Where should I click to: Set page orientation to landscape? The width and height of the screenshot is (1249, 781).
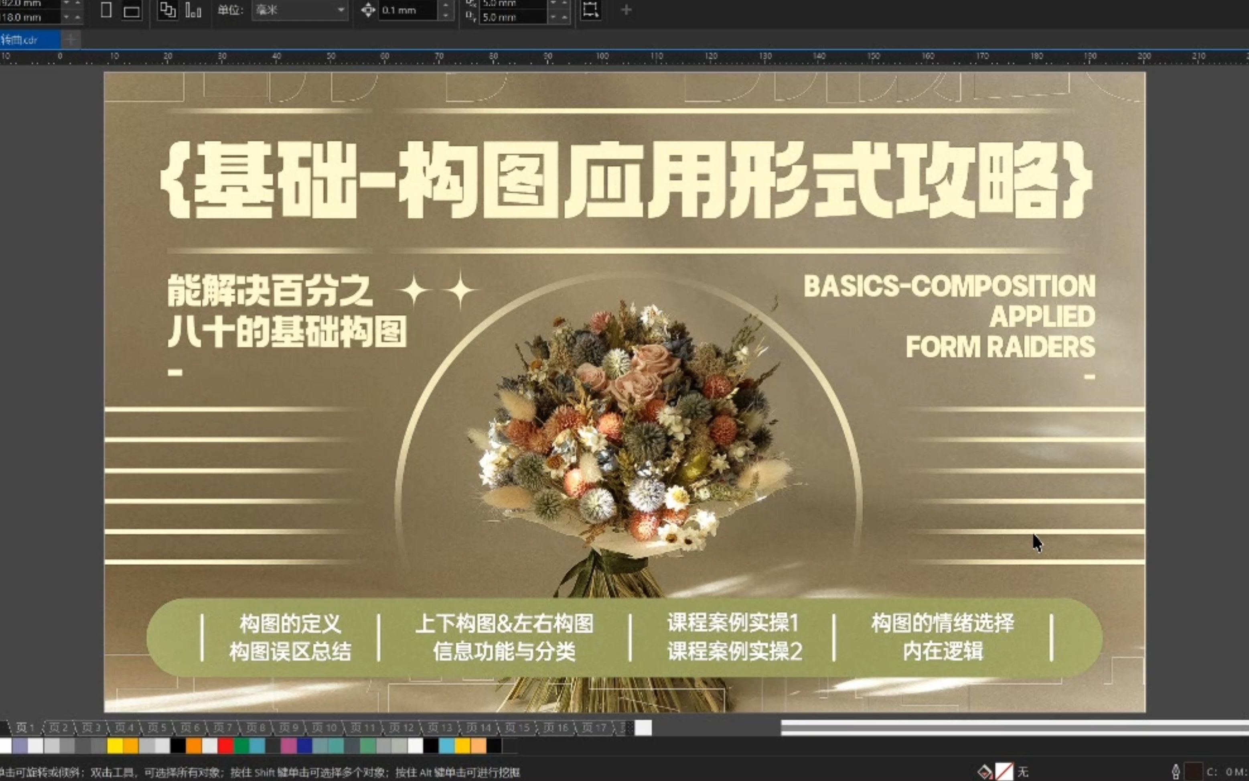[x=132, y=11]
